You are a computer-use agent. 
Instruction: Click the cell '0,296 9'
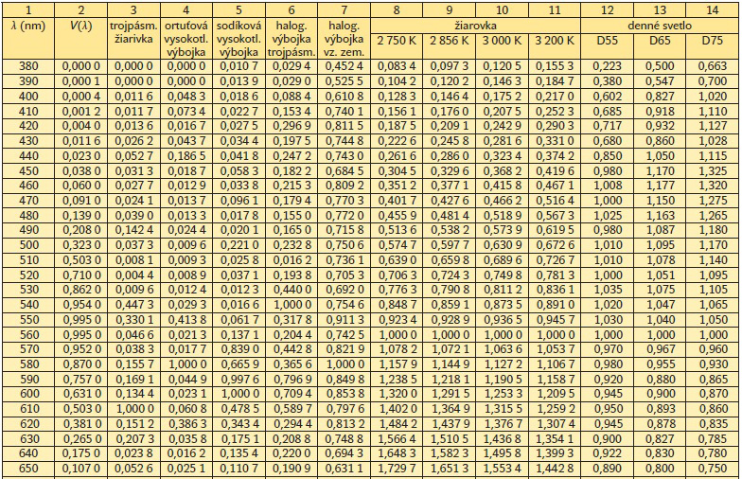[291, 126]
